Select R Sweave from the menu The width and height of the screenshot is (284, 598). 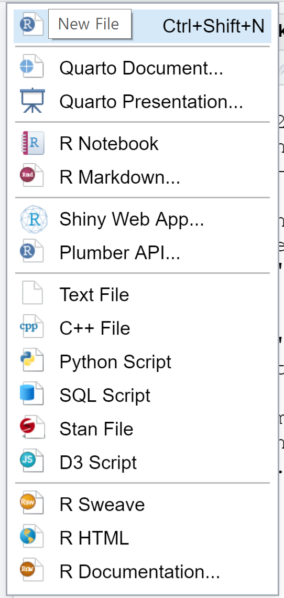click(x=142, y=504)
